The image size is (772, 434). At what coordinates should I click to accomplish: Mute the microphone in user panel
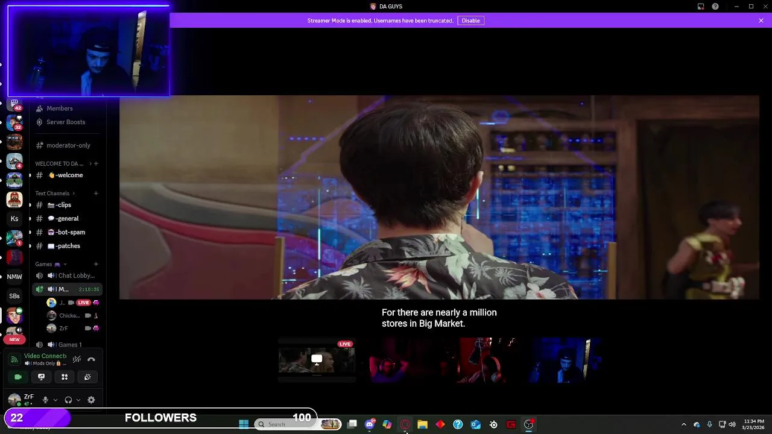[45, 400]
